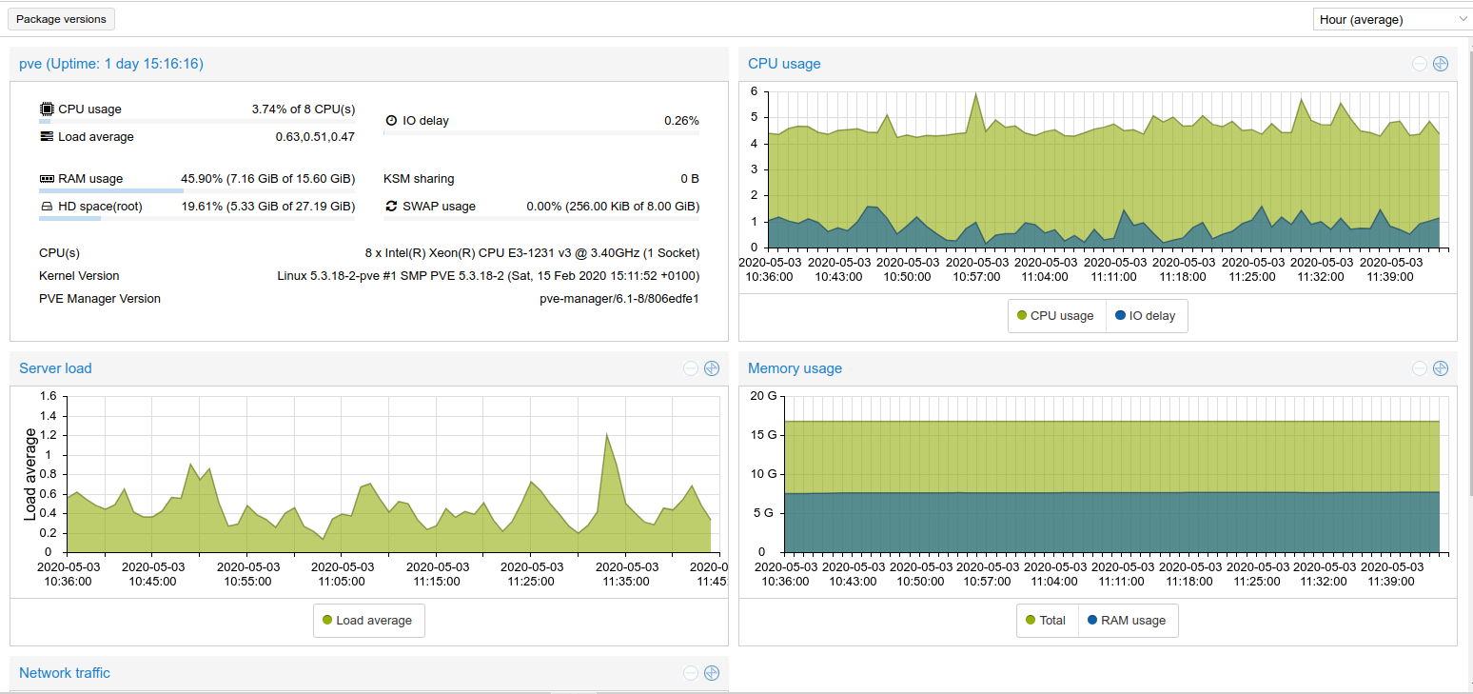Click the Package versions button
The width and height of the screenshot is (1473, 694).
click(61, 18)
